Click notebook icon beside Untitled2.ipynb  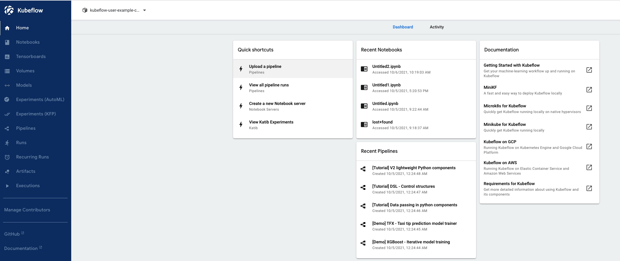pyautogui.click(x=364, y=69)
